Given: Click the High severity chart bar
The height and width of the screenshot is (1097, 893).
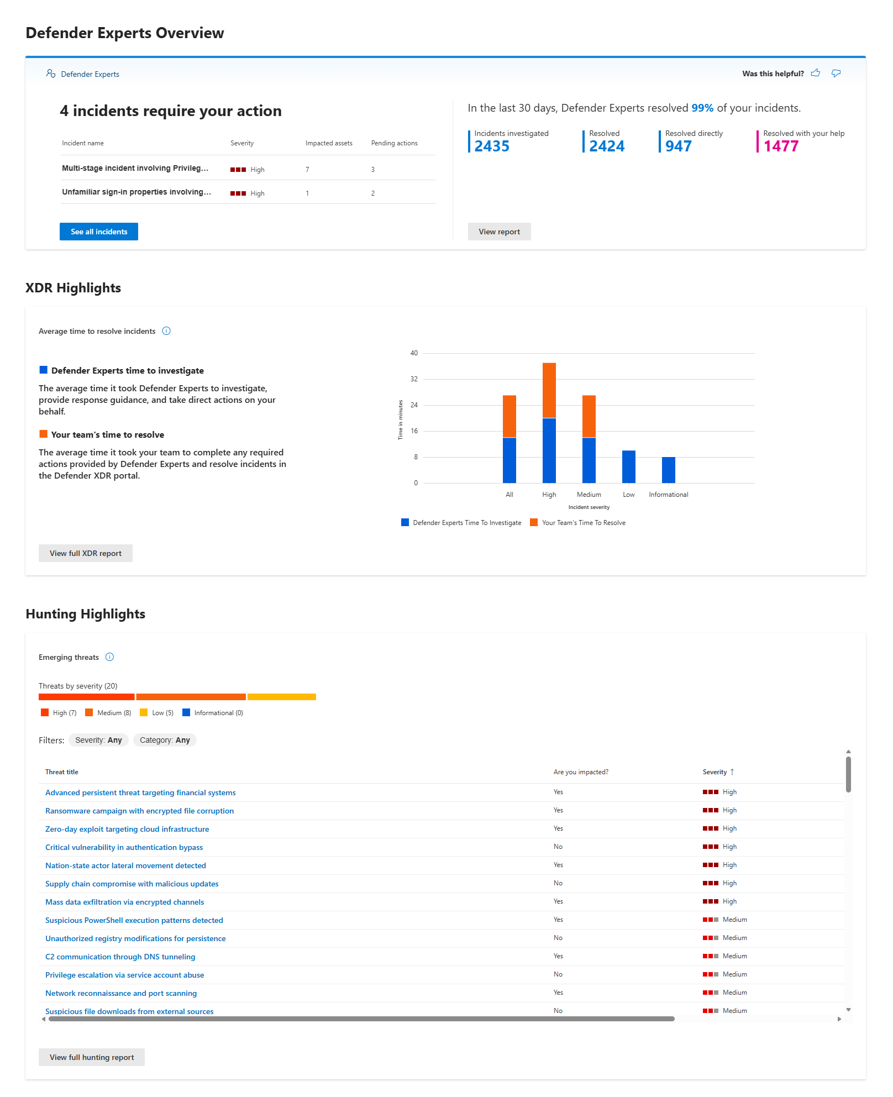Looking at the screenshot, I should [x=549, y=423].
